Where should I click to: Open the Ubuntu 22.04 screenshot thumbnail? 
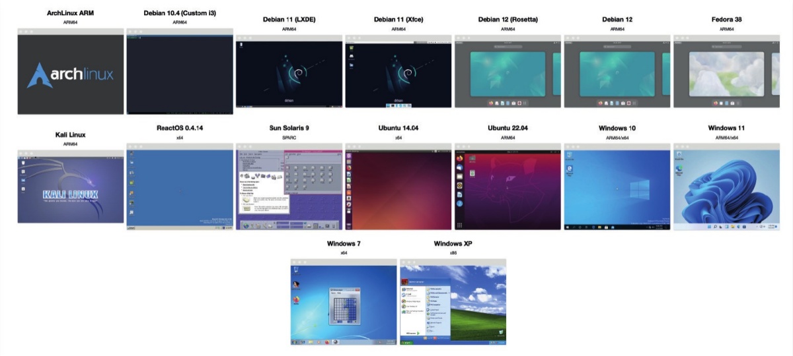(x=508, y=187)
